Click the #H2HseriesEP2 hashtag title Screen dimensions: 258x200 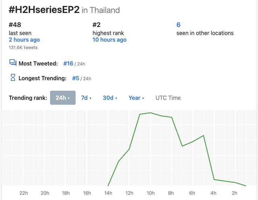coord(44,10)
